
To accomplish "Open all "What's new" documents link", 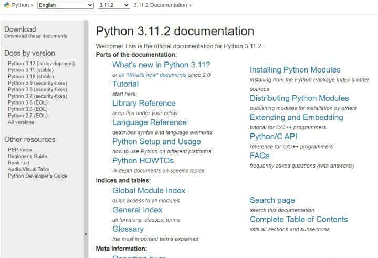I will click(x=153, y=75).
